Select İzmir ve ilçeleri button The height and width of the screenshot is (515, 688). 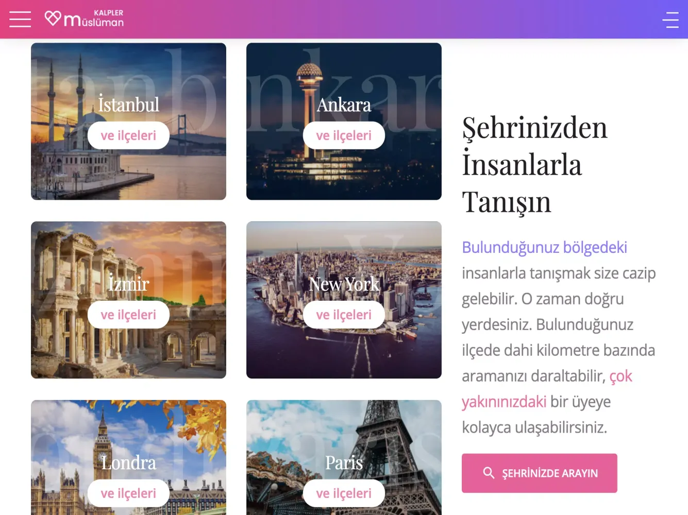pos(128,315)
